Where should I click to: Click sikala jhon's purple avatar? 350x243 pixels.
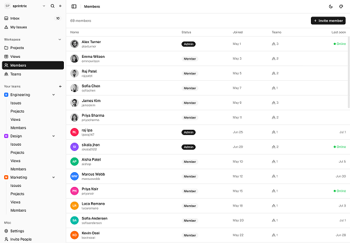[x=74, y=147]
